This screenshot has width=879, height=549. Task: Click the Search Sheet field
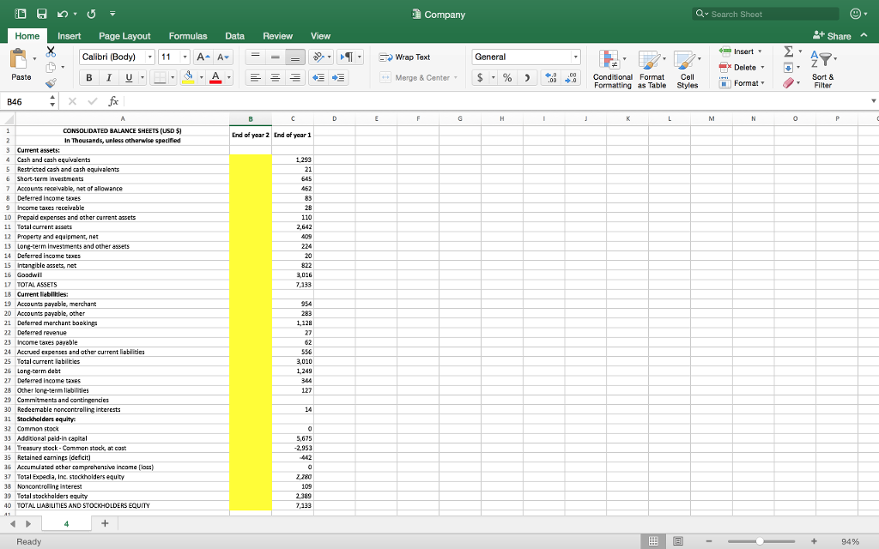pos(766,14)
